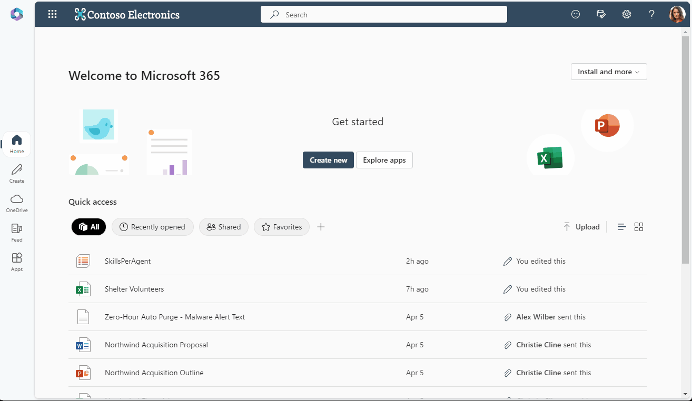Click SkillsPerAgent list file icon
Viewport: 692px width, 401px height.
click(83, 261)
